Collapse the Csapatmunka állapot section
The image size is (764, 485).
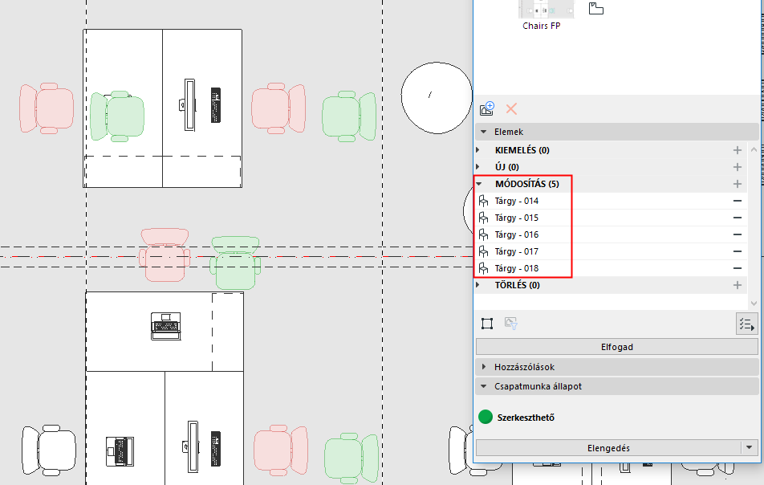pyautogui.click(x=483, y=386)
